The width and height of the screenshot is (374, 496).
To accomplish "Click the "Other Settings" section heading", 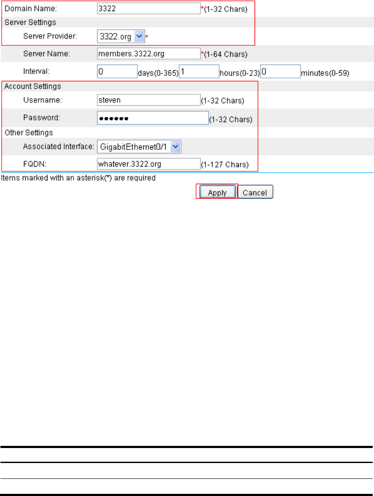I will tap(29, 133).
